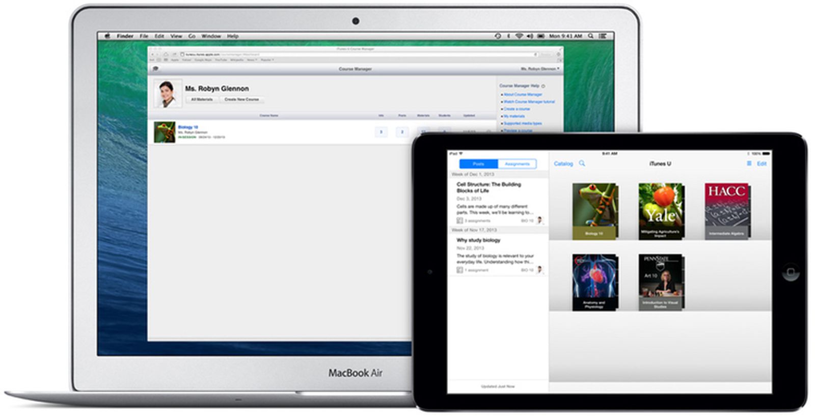The width and height of the screenshot is (815, 418).
Task: Click the Wi-Fi status icon
Action: pos(519,36)
